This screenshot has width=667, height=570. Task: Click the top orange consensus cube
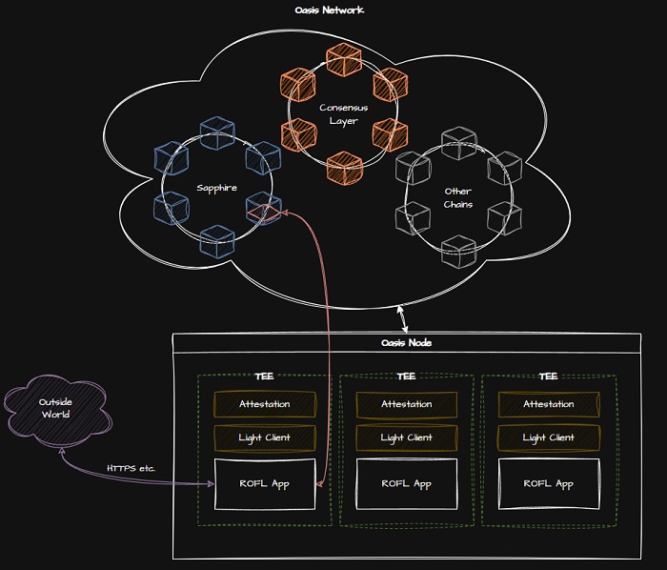point(344,60)
